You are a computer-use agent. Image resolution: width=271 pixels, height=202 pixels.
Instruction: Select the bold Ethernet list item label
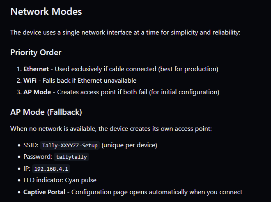[x=36, y=69]
